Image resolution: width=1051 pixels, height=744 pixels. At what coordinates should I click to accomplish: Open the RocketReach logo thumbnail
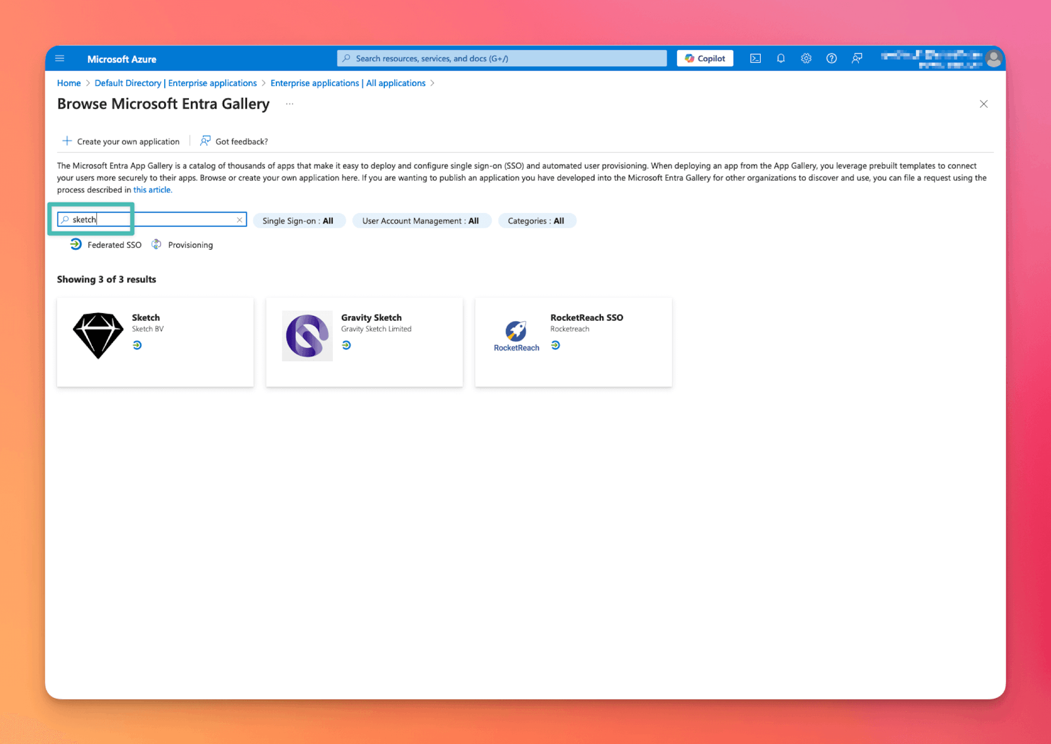(516, 336)
